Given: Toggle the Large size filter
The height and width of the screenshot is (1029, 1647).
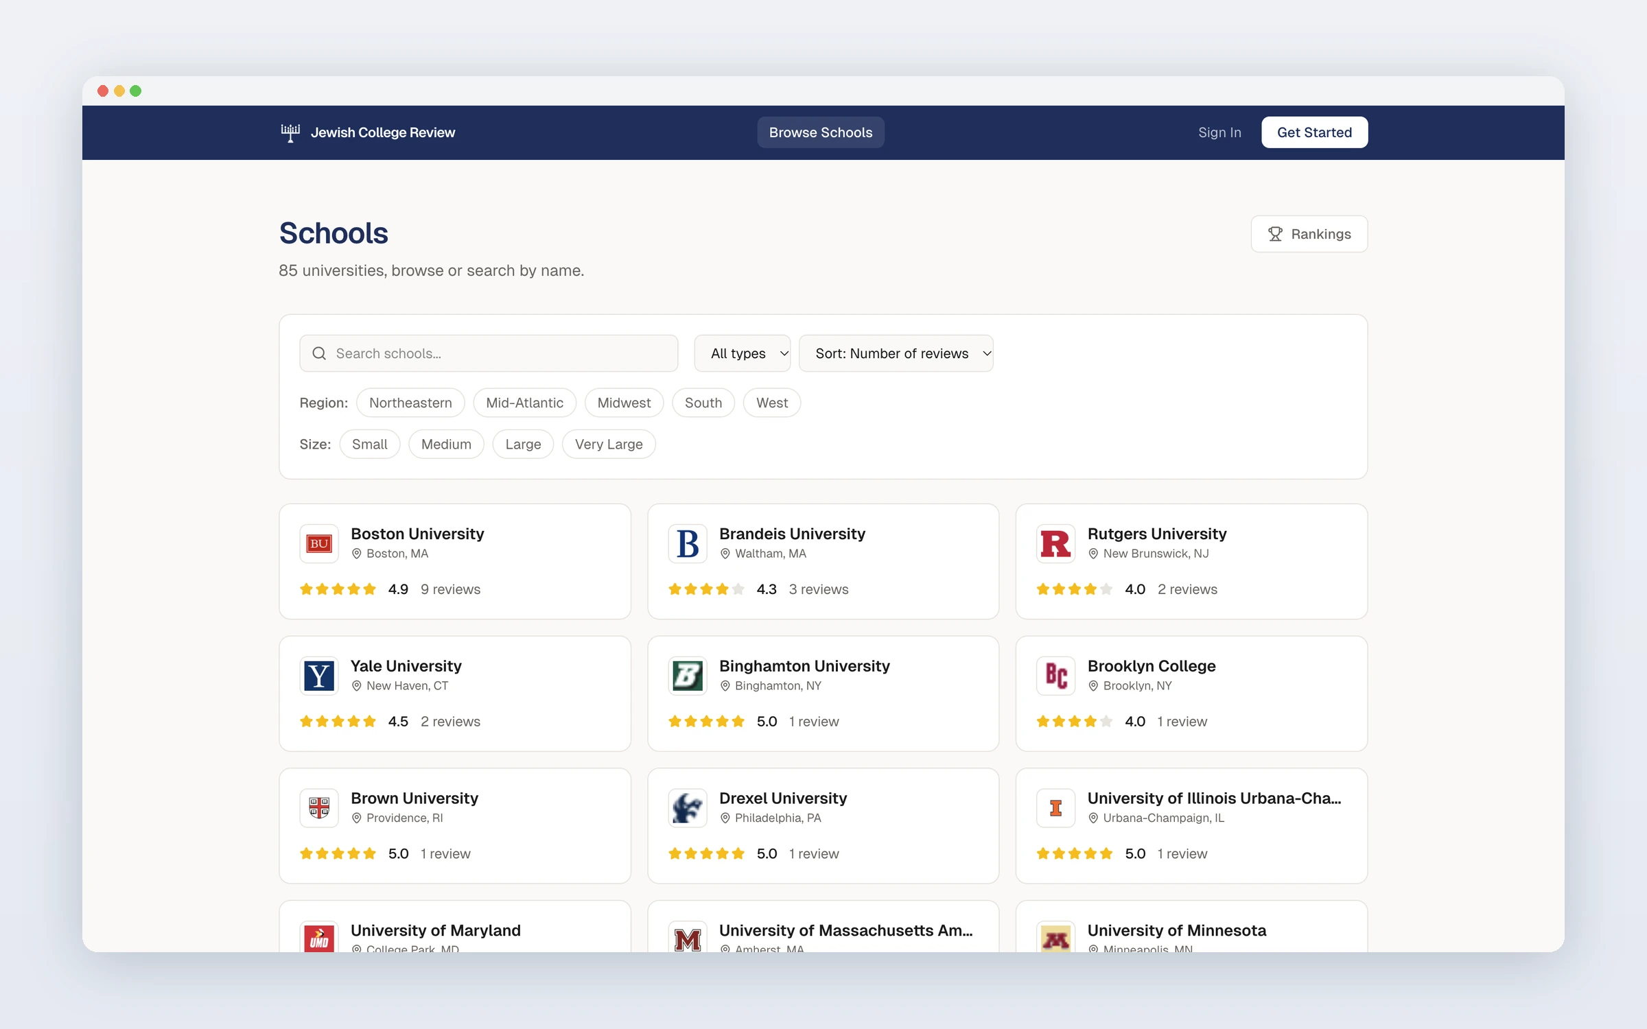Looking at the screenshot, I should click(x=523, y=444).
